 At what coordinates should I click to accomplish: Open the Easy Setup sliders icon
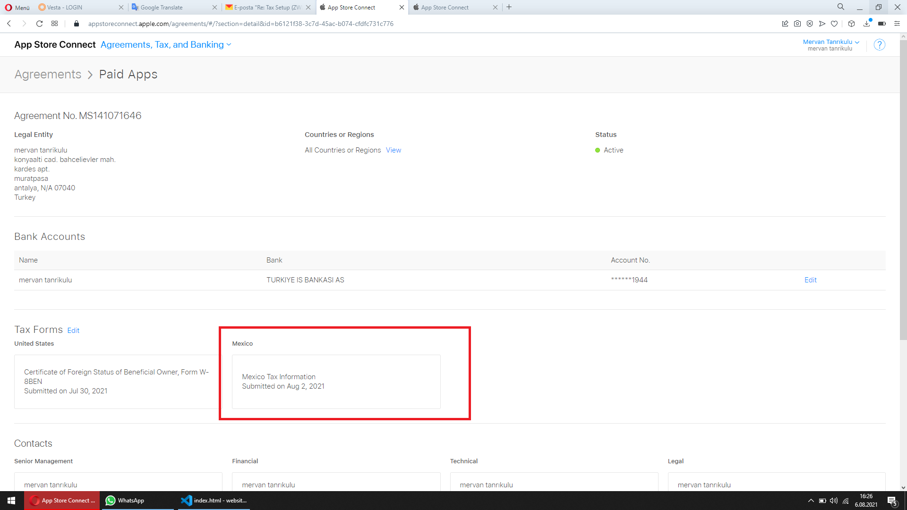pyautogui.click(x=897, y=24)
